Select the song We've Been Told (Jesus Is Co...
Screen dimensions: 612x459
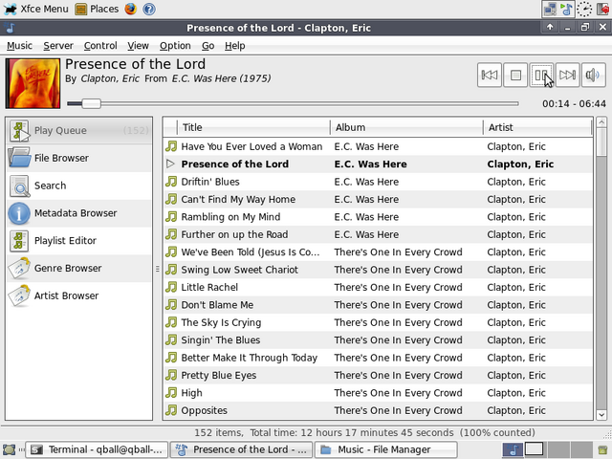point(378,252)
